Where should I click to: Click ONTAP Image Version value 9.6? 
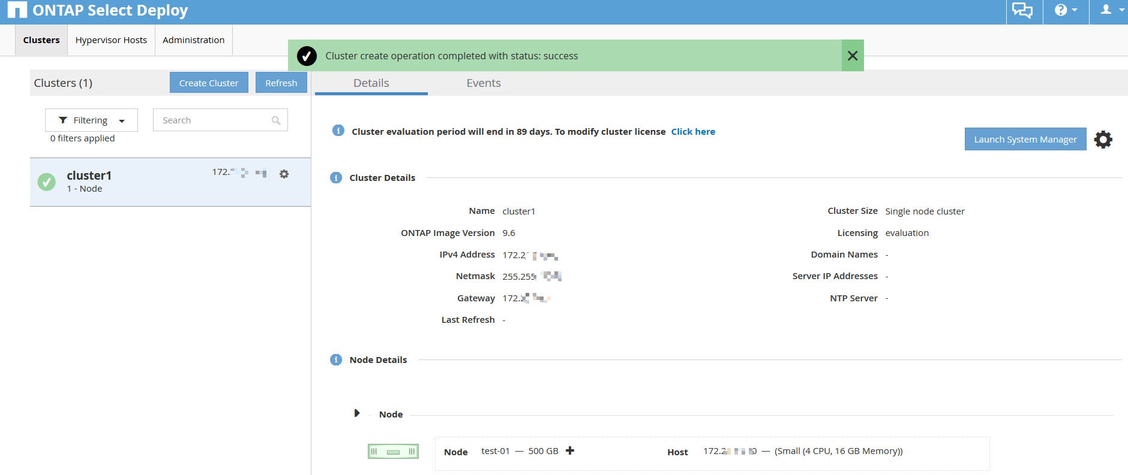tap(509, 233)
